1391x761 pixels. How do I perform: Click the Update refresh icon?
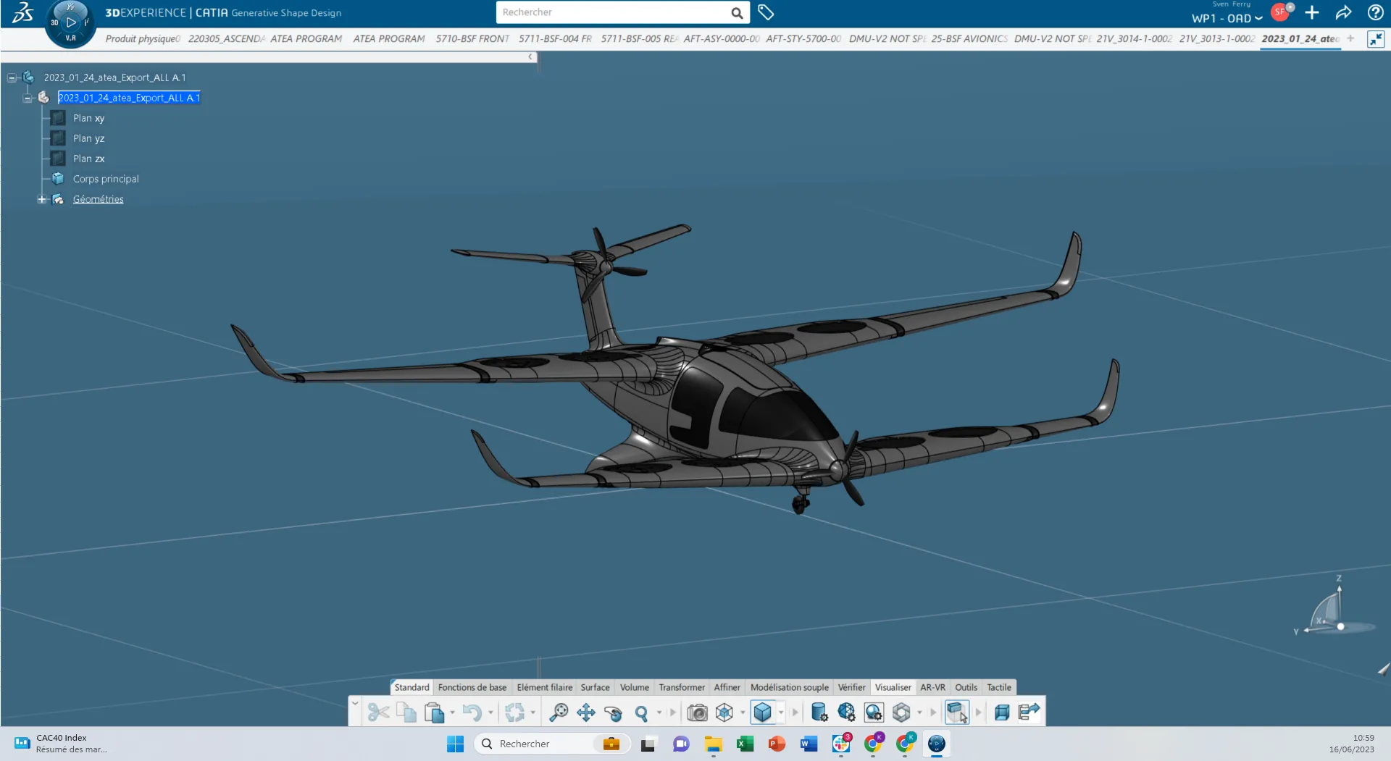(514, 712)
